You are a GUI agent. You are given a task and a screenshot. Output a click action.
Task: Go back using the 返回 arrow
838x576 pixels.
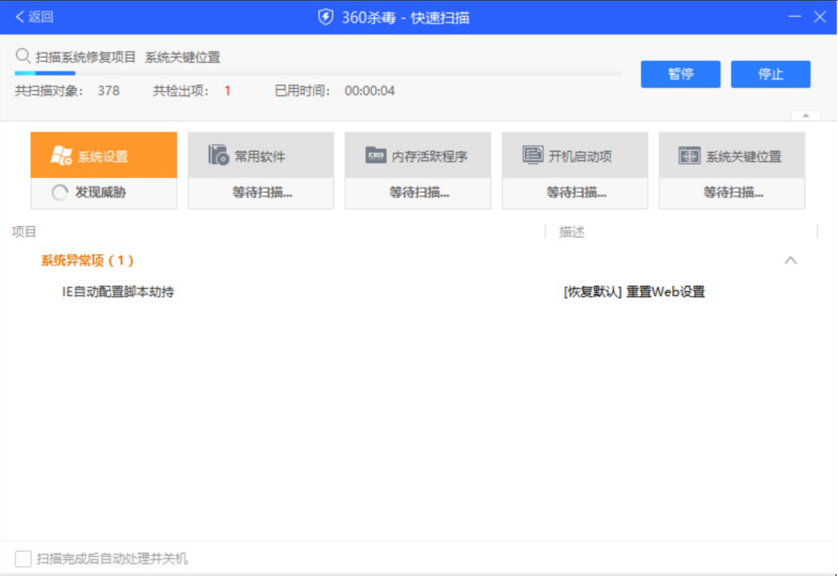tap(33, 17)
